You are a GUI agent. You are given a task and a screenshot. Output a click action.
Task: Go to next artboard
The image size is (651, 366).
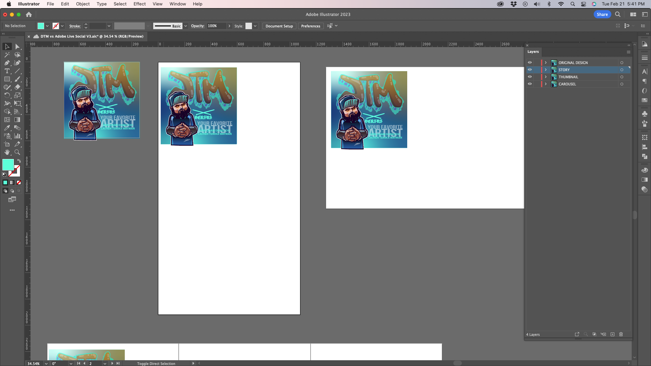(x=112, y=363)
